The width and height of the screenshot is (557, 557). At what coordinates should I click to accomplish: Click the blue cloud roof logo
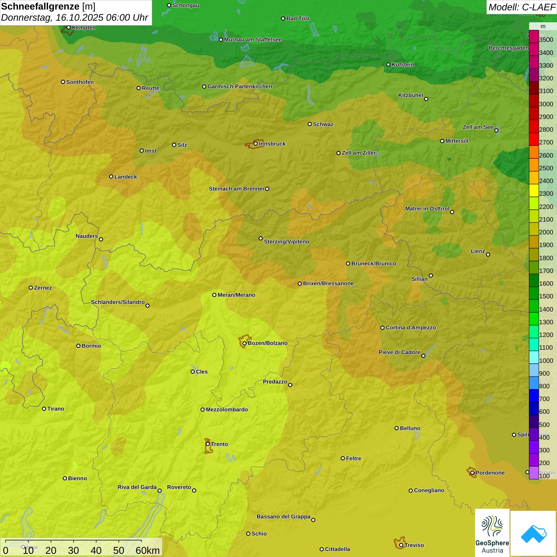pyautogui.click(x=534, y=534)
